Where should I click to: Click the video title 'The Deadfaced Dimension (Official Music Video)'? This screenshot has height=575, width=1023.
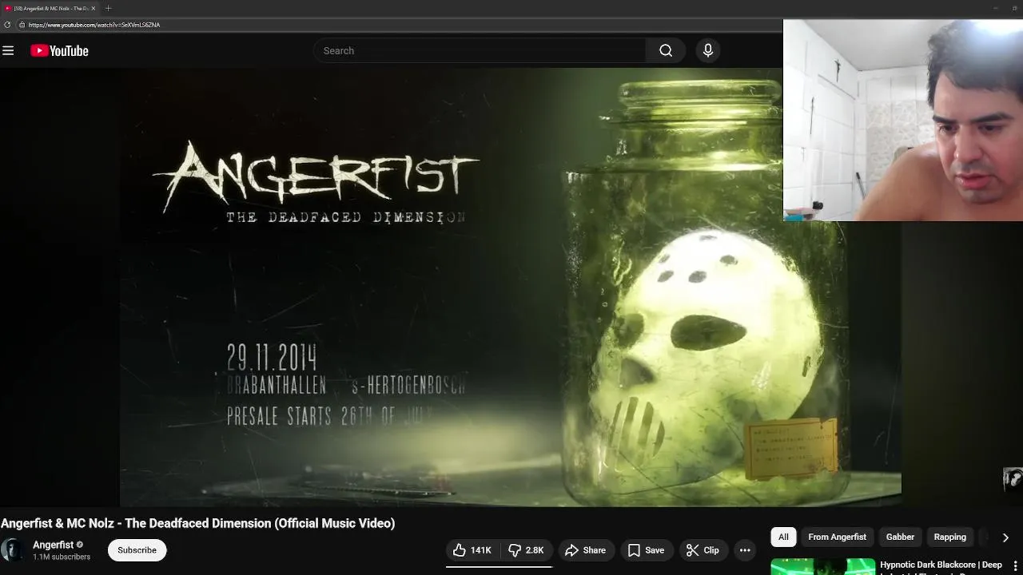point(260,523)
